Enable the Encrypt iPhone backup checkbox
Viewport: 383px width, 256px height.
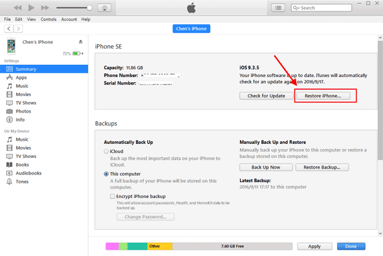click(112, 196)
